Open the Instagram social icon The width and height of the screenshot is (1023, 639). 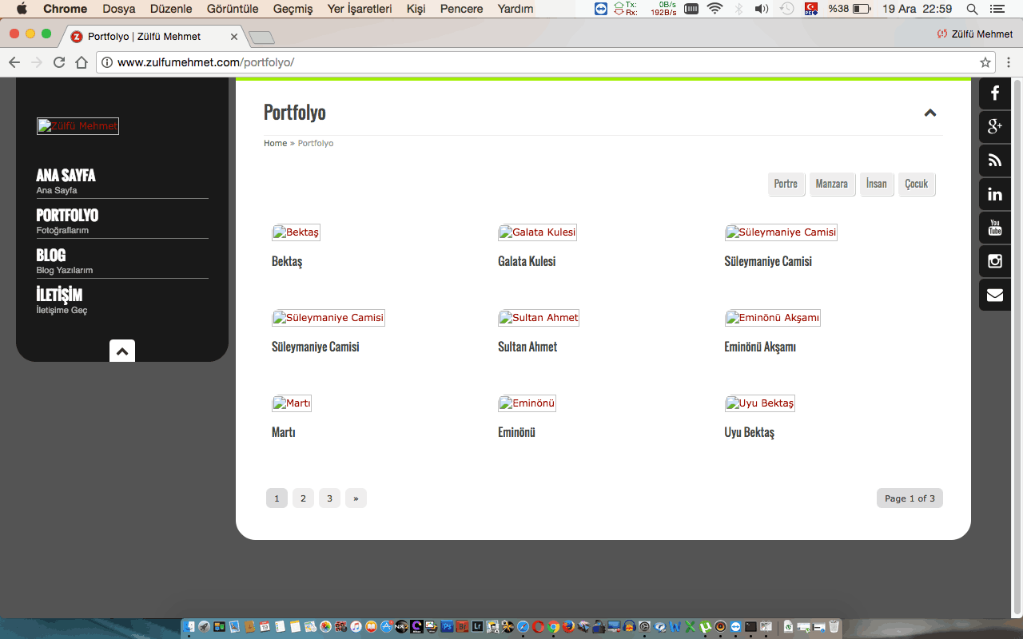(995, 261)
